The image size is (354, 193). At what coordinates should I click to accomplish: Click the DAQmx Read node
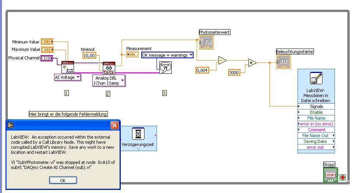pyautogui.click(x=109, y=68)
